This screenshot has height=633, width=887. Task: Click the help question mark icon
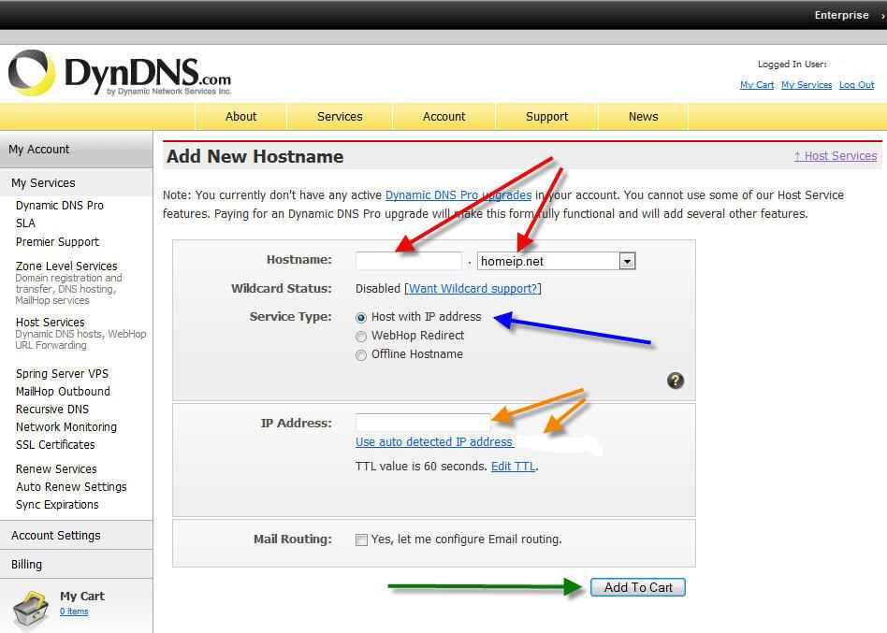coord(675,381)
